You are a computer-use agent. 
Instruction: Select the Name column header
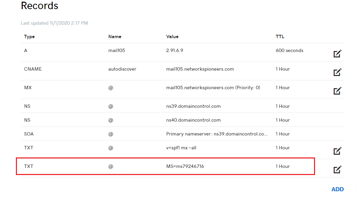pyautogui.click(x=115, y=36)
